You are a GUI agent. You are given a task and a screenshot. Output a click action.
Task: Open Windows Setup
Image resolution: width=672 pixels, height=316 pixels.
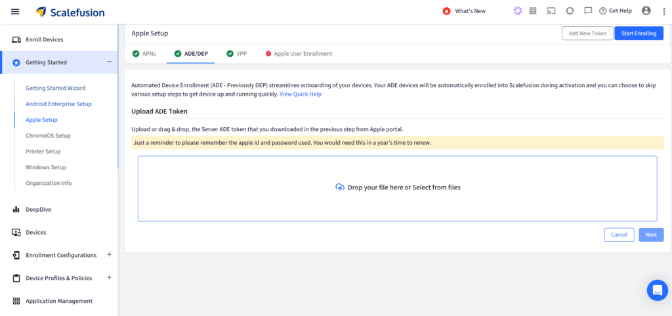[x=46, y=167]
